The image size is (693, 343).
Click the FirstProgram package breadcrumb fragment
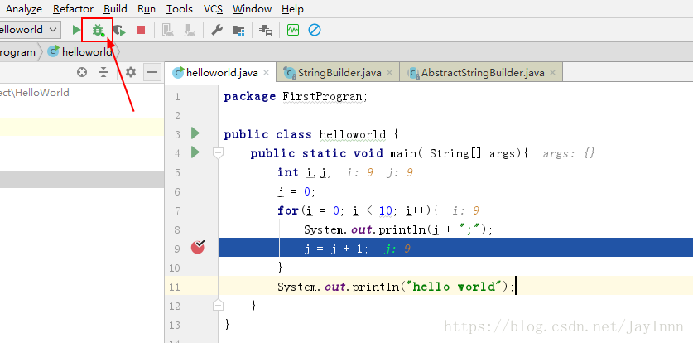[17, 51]
